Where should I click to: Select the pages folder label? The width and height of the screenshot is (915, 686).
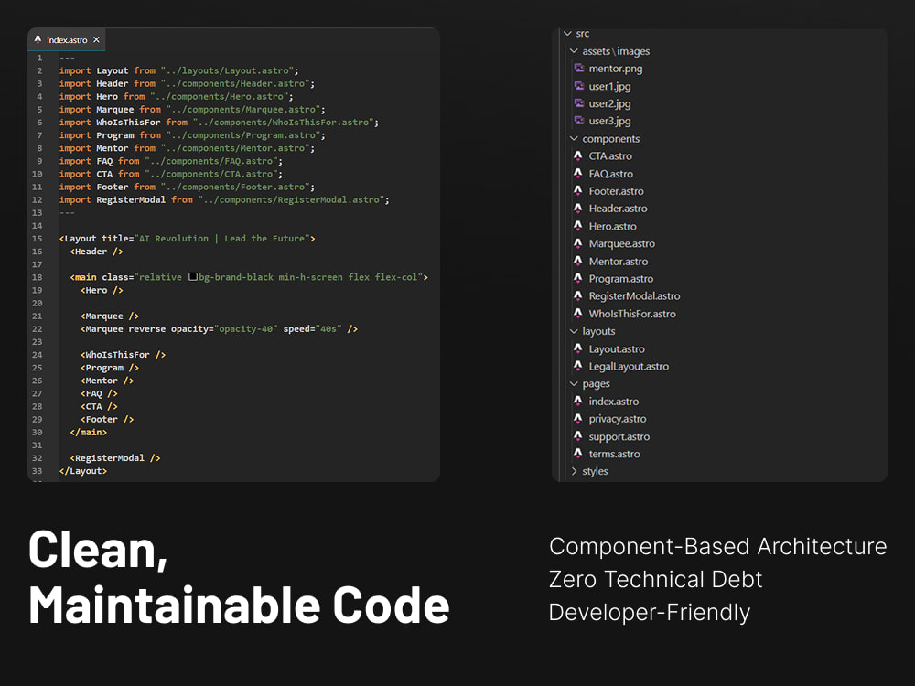(x=596, y=384)
